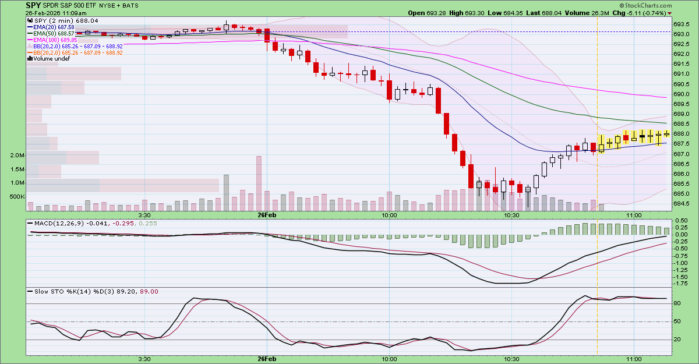Click the 500K volume axis label
699x364 pixels.
[x=16, y=197]
